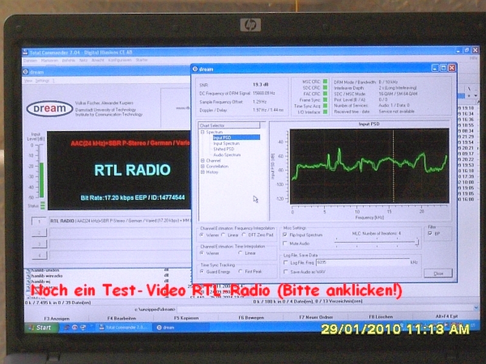This screenshot has height=364, width=486.
Task: Click the Log File Freq input field
Action: click(x=363, y=263)
